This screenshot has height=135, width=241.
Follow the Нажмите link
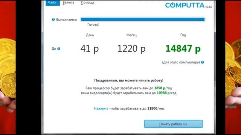pyautogui.click(x=101, y=108)
